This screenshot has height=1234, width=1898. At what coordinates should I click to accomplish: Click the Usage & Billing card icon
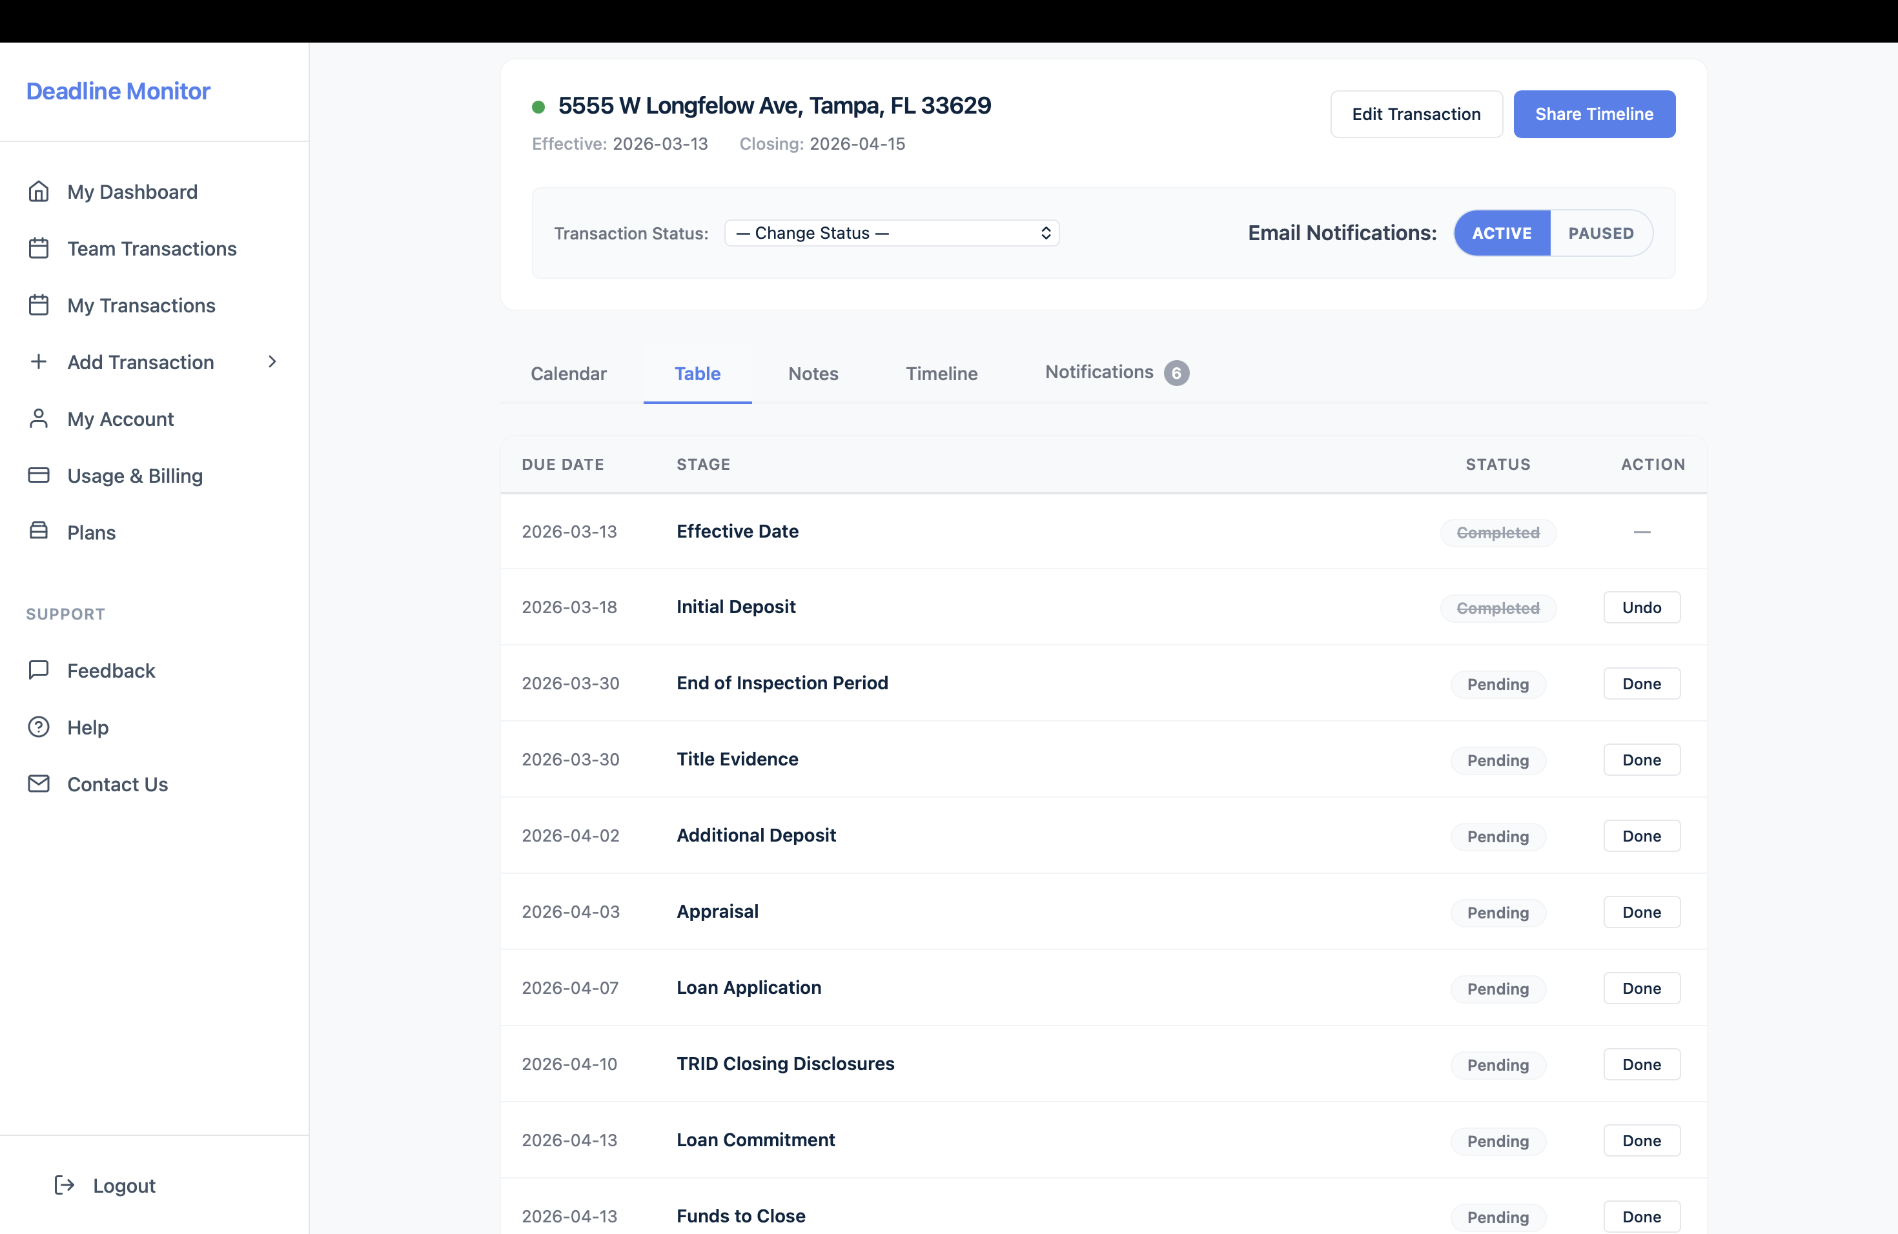[x=38, y=475]
